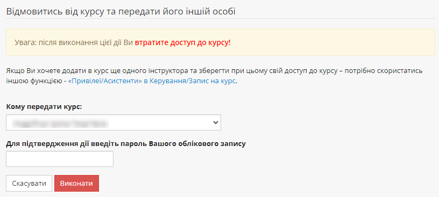Open the 'Кому передати курс' dropdown

pyautogui.click(x=114, y=122)
